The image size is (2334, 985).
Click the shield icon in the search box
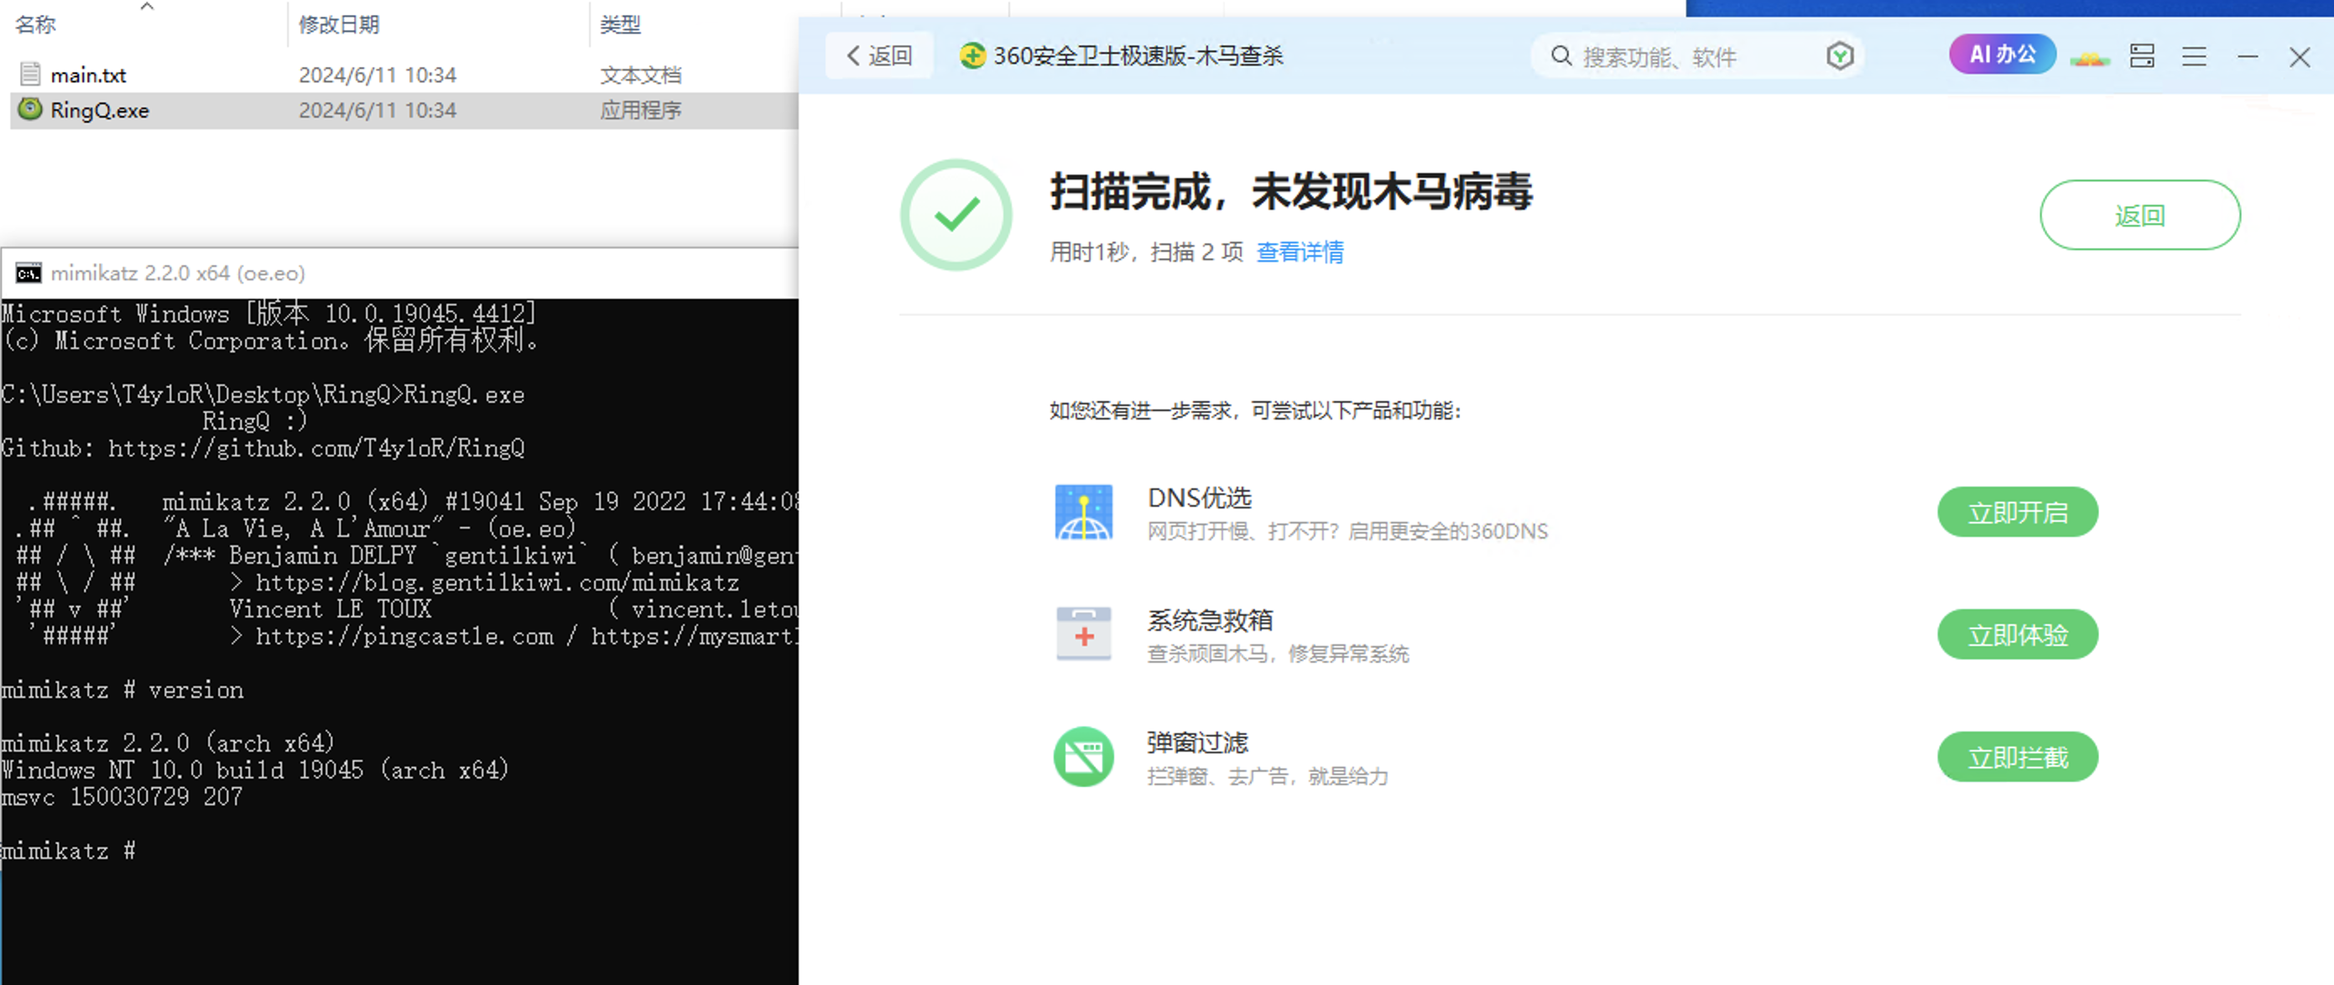pos(1839,56)
